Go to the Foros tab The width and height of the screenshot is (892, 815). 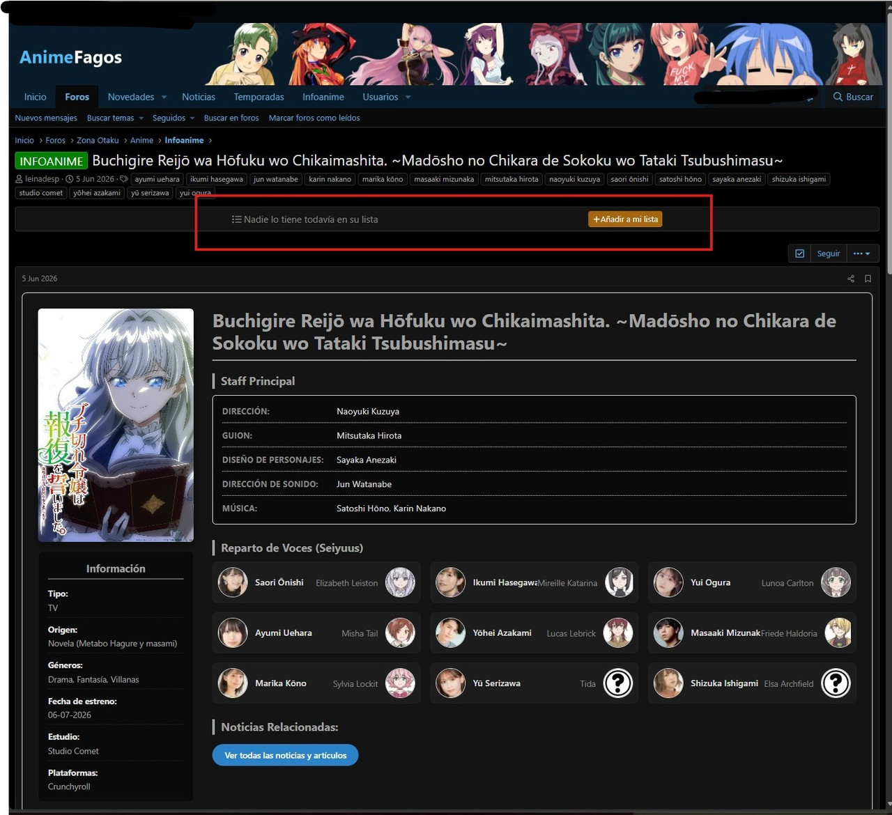[77, 97]
